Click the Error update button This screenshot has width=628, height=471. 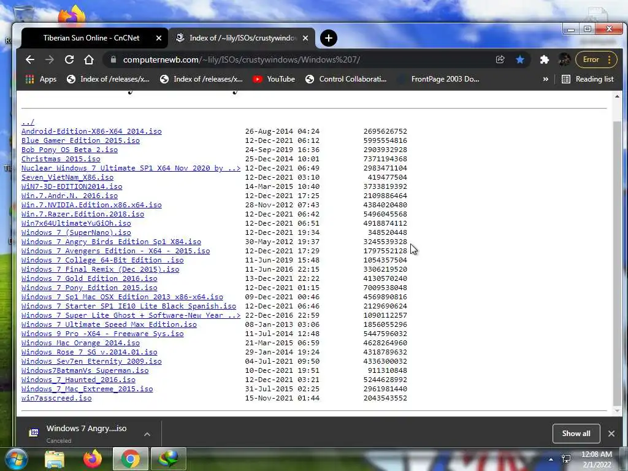click(596, 59)
